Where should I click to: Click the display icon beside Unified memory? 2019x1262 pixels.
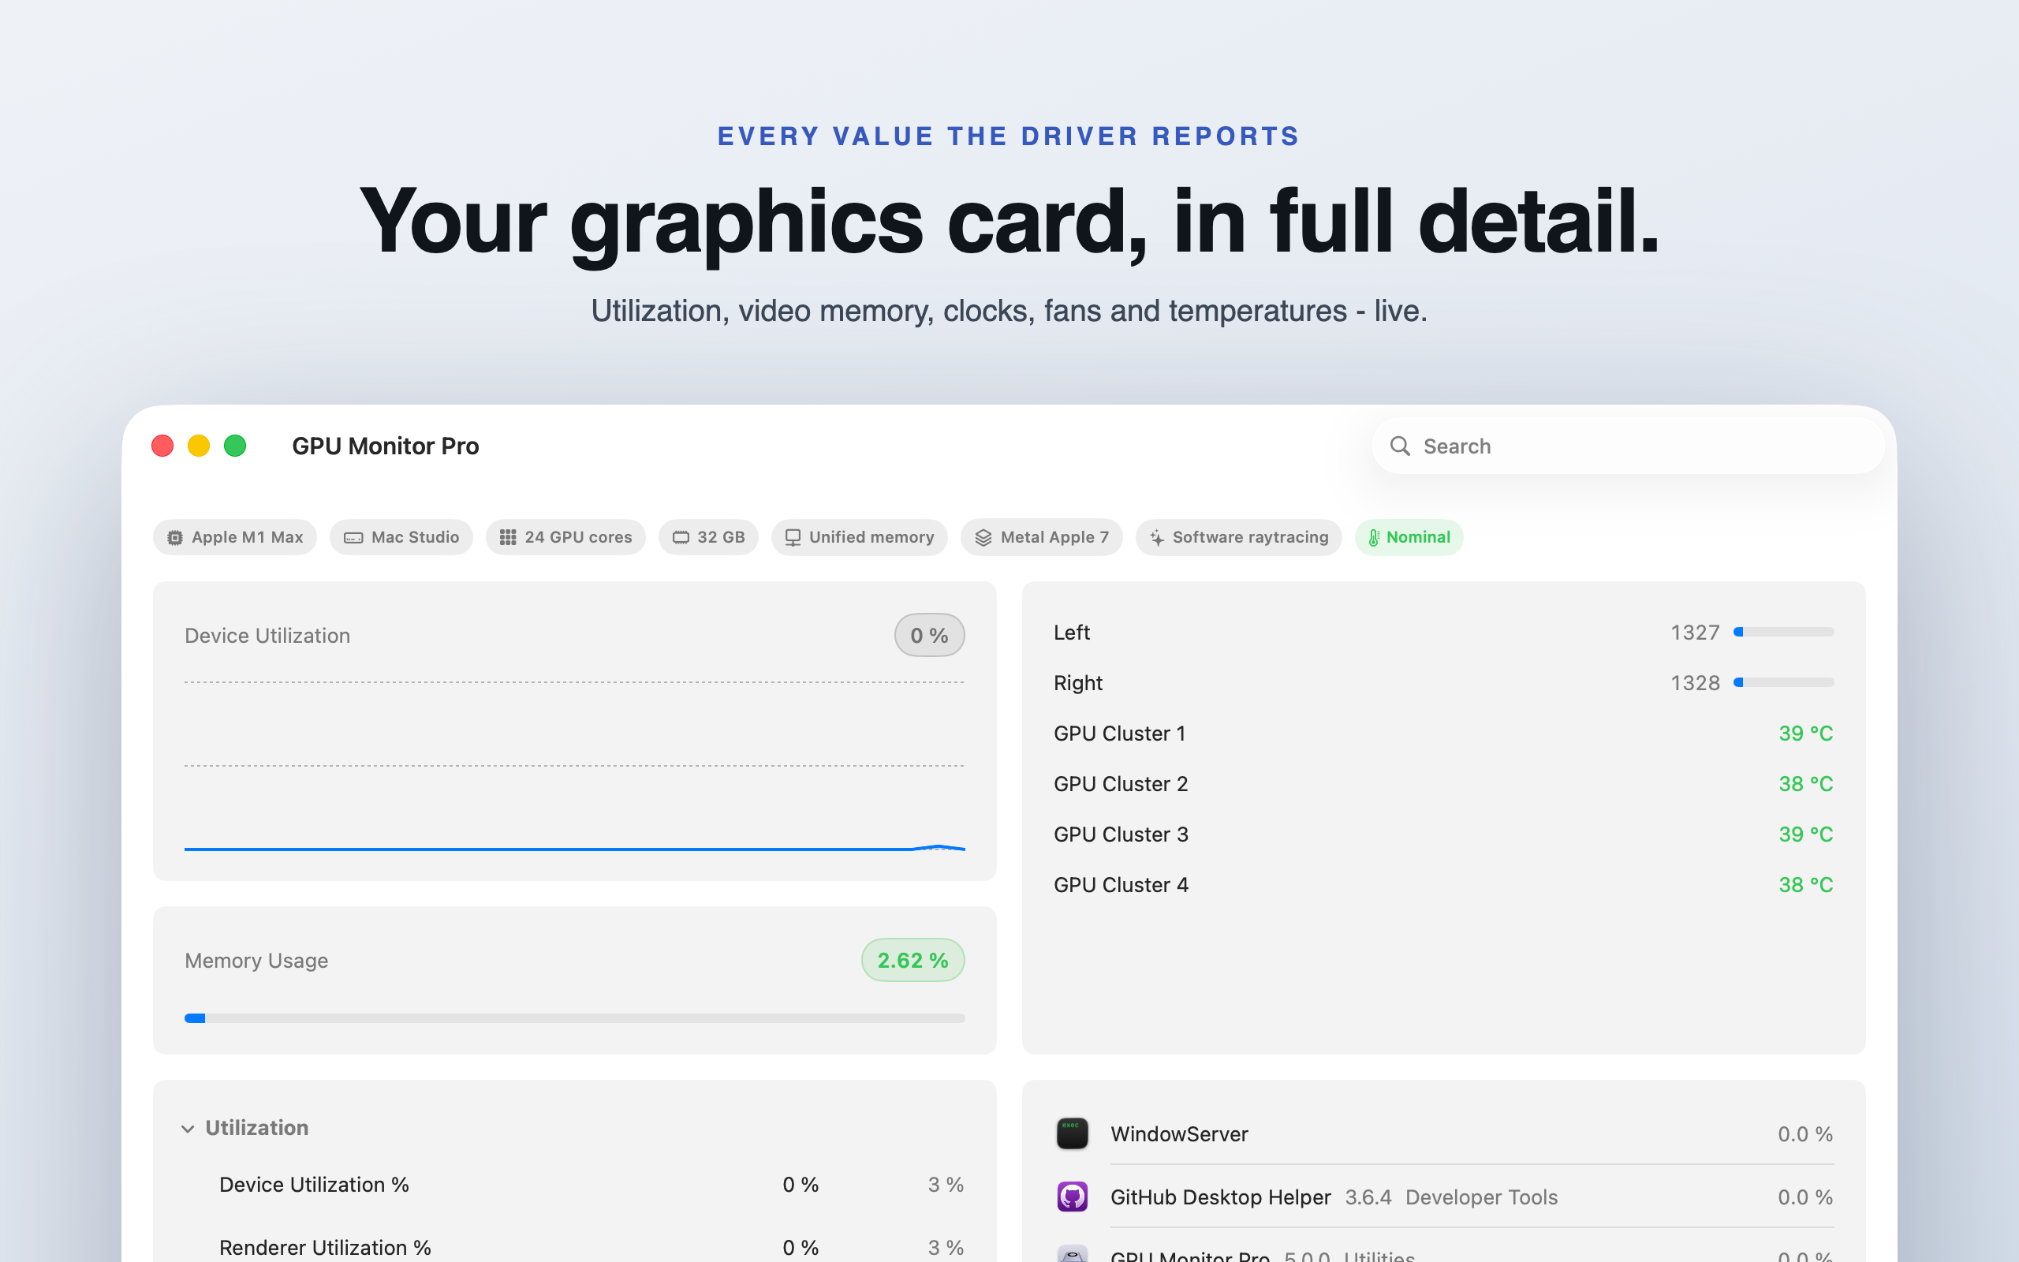(x=793, y=537)
